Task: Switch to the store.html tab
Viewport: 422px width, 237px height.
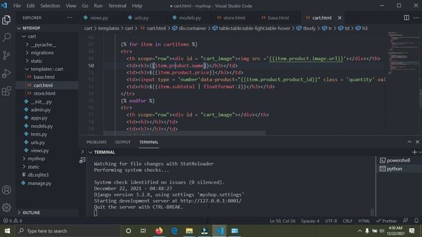Action: click(x=234, y=18)
